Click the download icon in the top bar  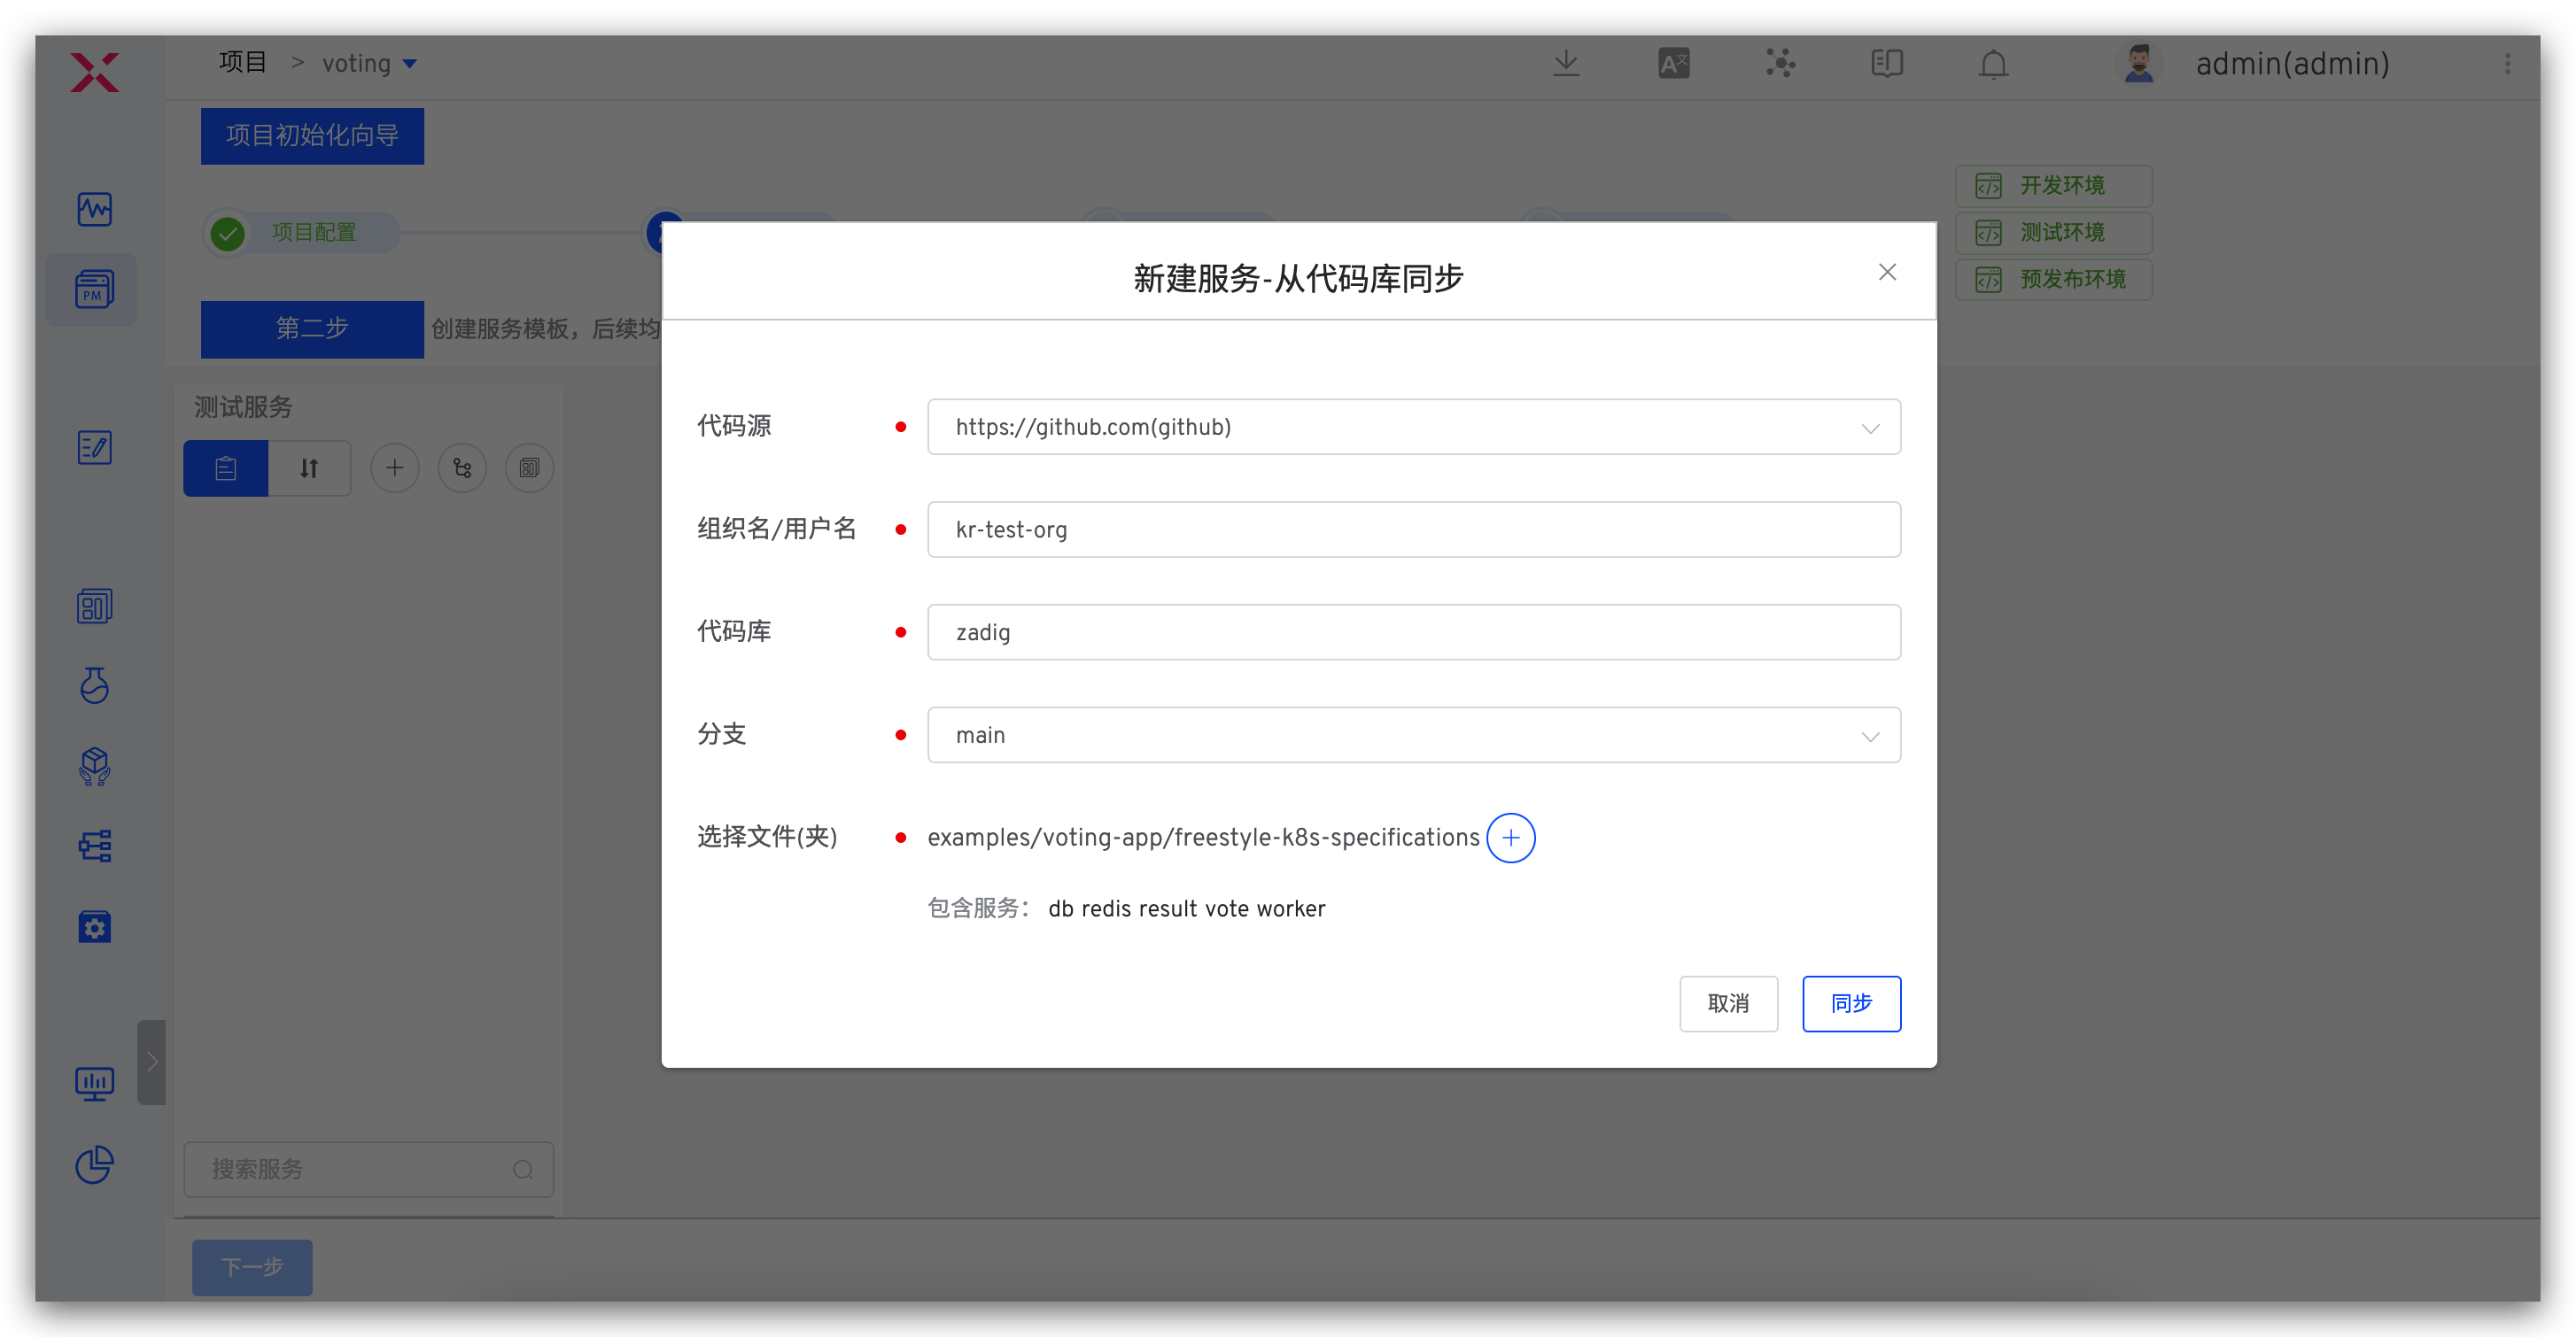pyautogui.click(x=1566, y=63)
